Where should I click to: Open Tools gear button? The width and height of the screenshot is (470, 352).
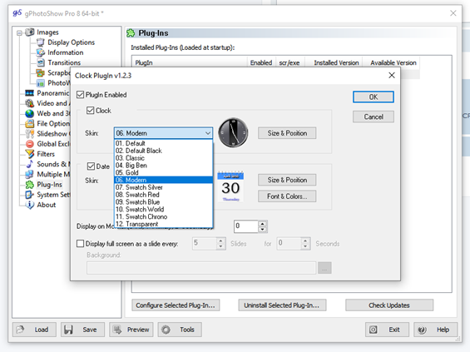coord(180,330)
